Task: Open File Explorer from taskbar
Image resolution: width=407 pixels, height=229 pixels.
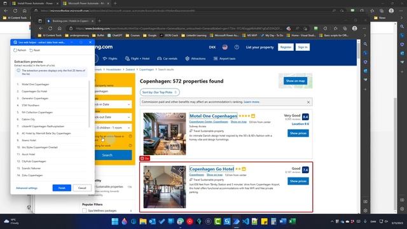Action: tap(142, 221)
